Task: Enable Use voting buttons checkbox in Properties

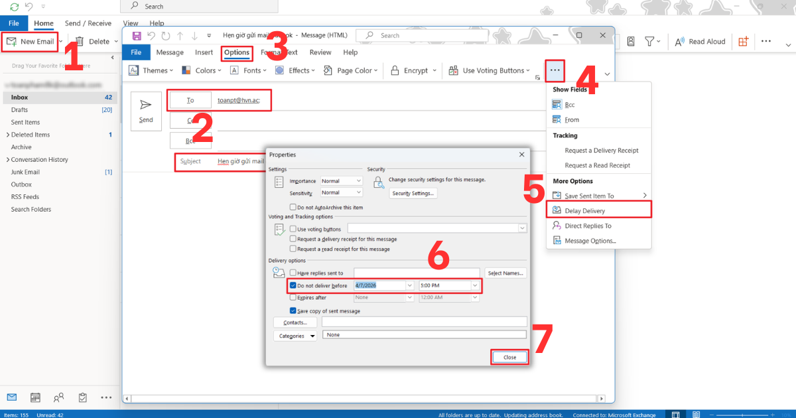Action: tap(293, 229)
